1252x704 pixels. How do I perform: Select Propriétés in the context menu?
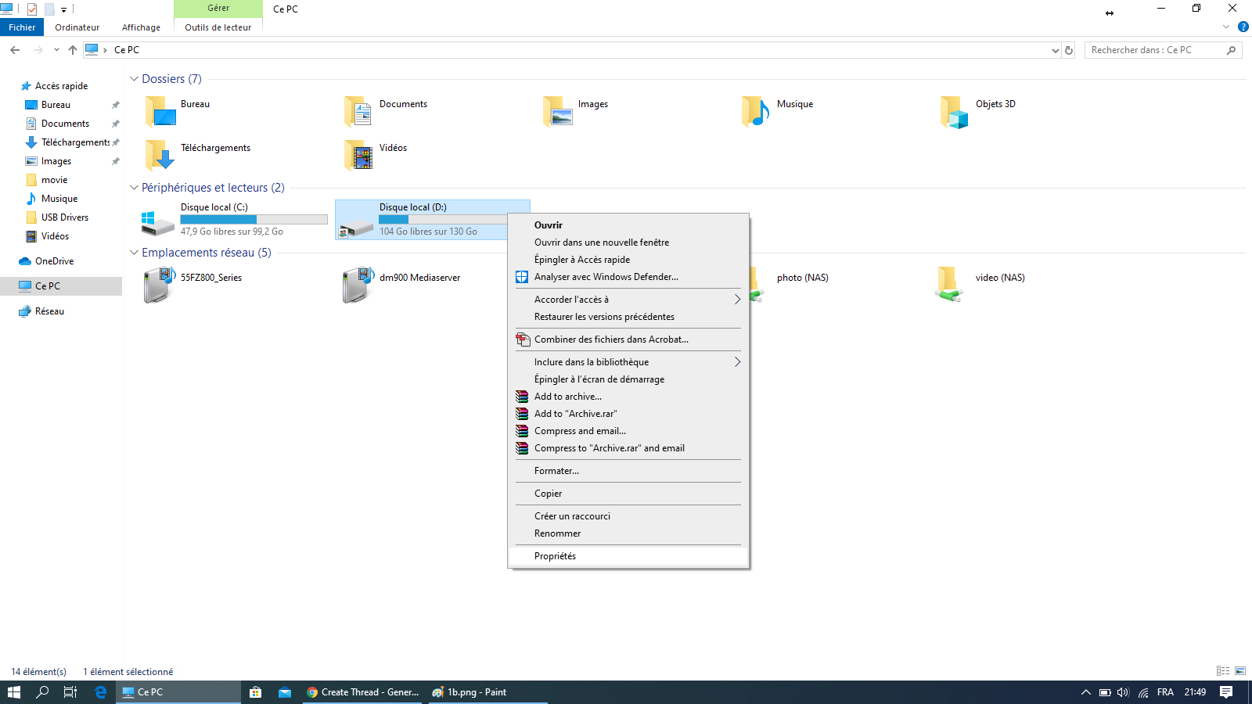(555, 556)
